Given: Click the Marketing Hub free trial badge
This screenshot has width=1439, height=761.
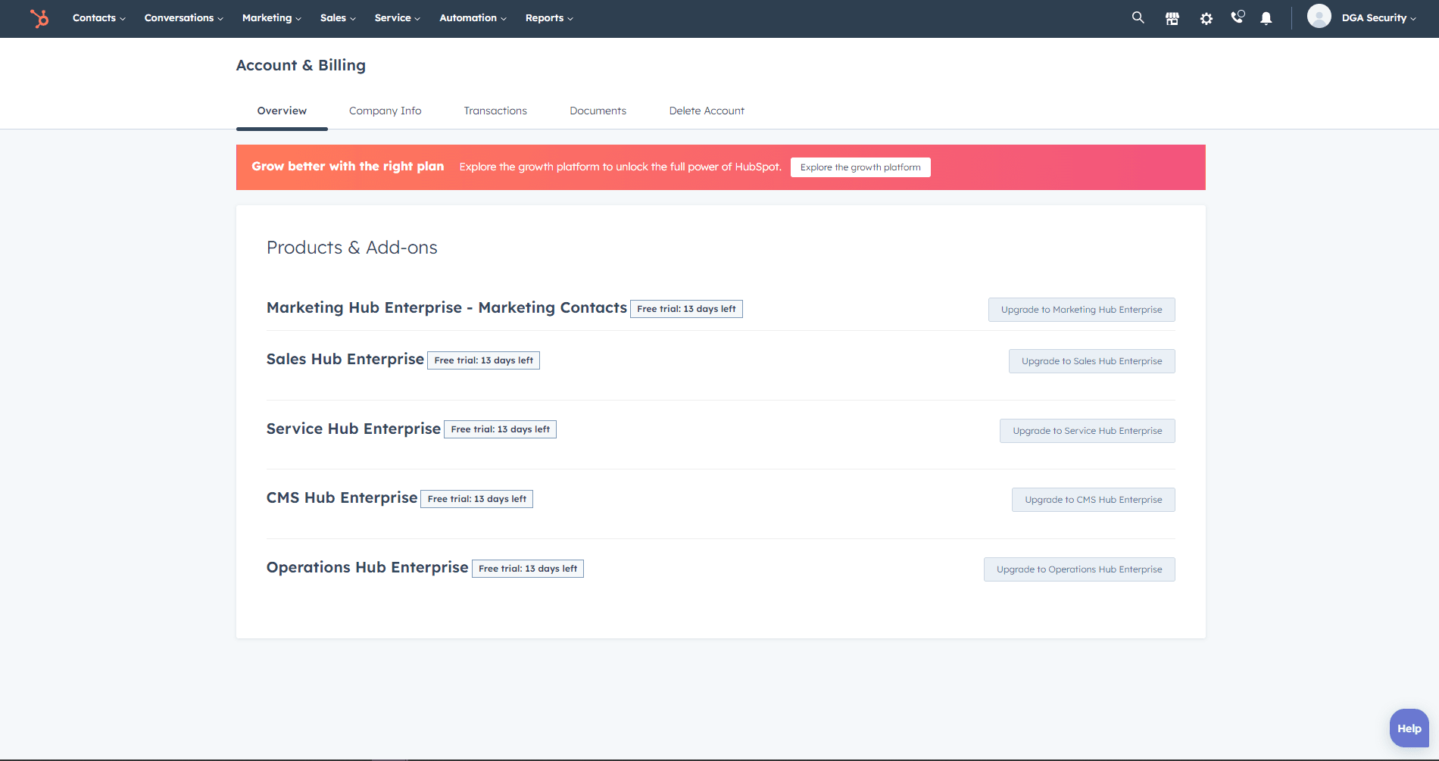Looking at the screenshot, I should [686, 309].
